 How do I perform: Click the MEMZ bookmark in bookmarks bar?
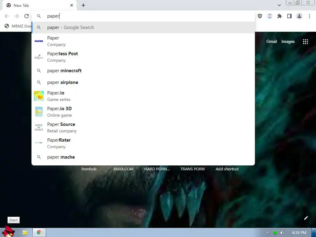(x=18, y=26)
